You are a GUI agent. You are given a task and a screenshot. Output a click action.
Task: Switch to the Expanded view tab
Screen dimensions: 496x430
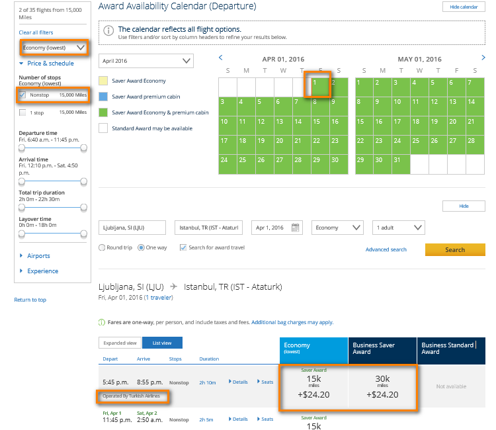pos(120,343)
